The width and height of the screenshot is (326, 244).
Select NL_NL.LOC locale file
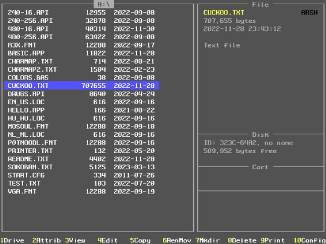[81, 134]
